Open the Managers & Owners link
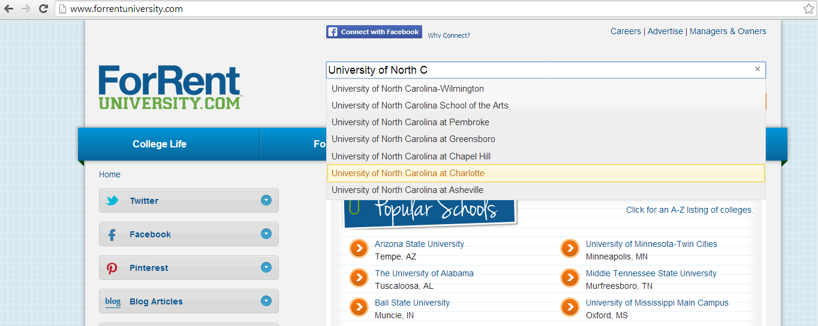The image size is (818, 326). pos(728,31)
